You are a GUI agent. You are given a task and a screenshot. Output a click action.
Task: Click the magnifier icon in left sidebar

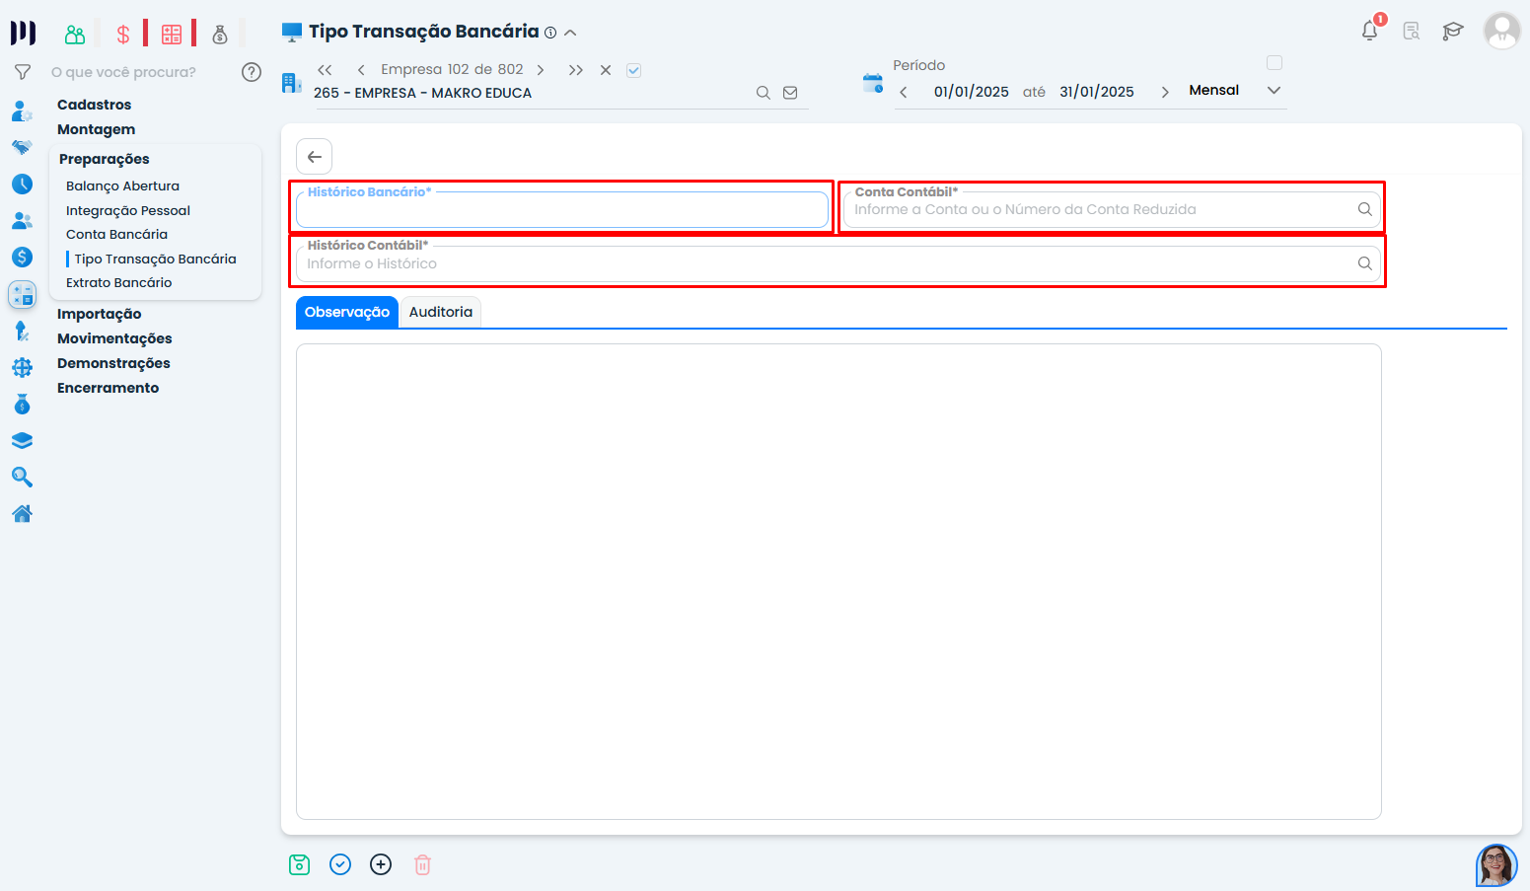coord(22,478)
